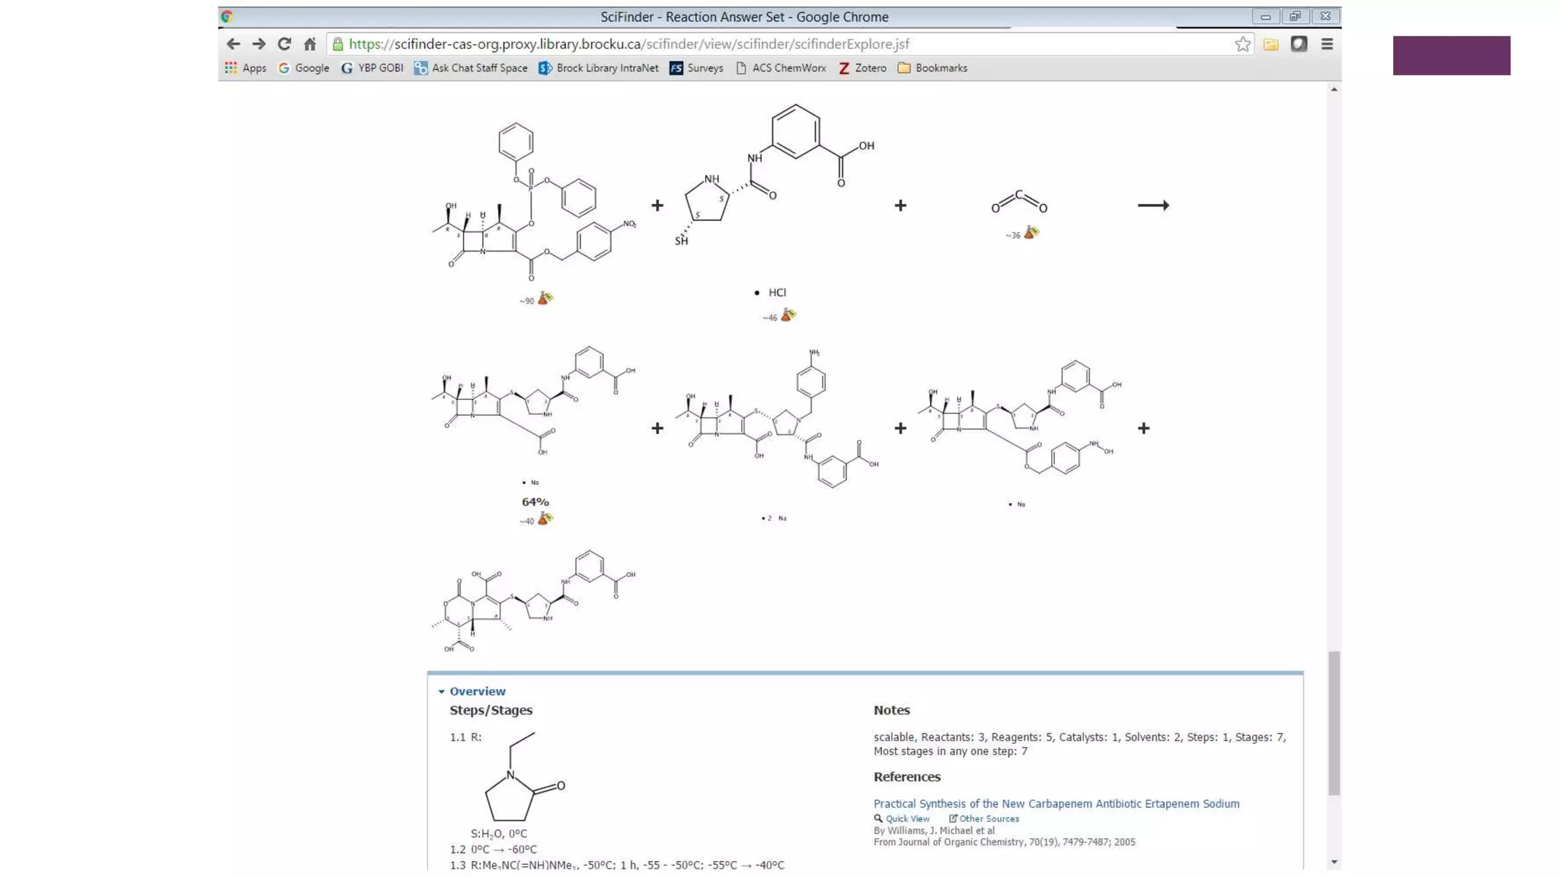Bookmark page with the star icon

[1242, 44]
